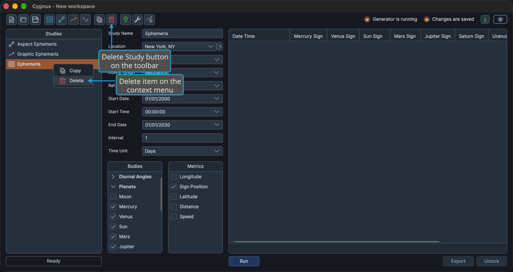The width and height of the screenshot is (513, 272).
Task: Toggle the theme with the sun icon
Action: click(500, 20)
